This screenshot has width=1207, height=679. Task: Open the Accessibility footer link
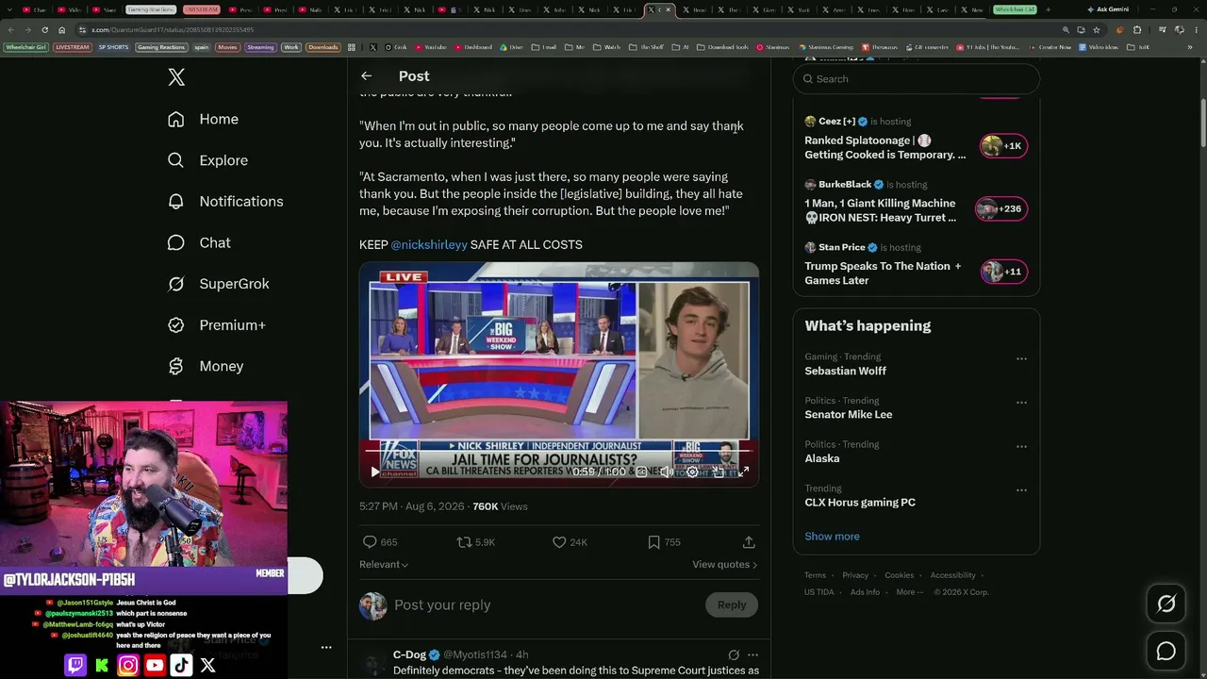tap(952, 575)
